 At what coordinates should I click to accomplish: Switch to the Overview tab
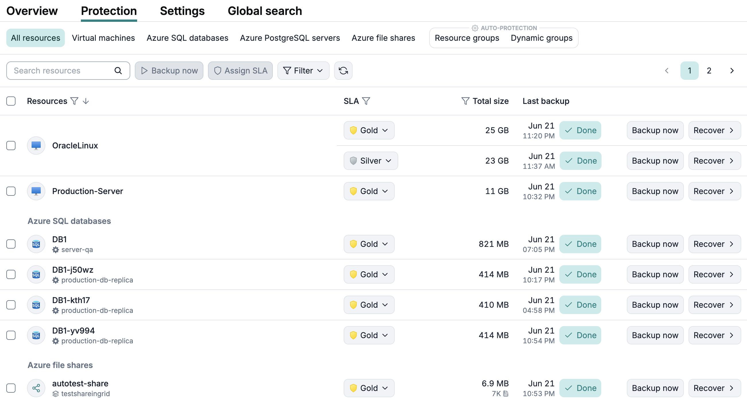click(x=32, y=11)
